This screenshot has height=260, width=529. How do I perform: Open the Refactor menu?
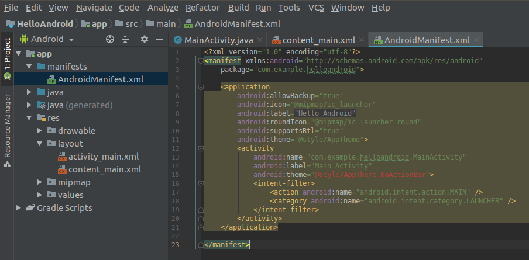[x=202, y=8]
